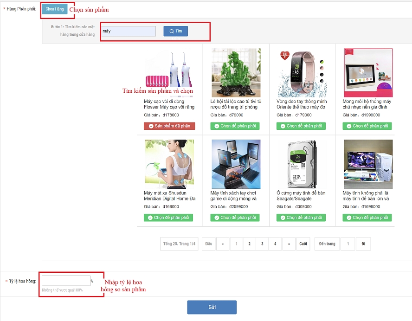Submit the form with 'Gửi' button
Image resolution: width=412 pixels, height=321 pixels.
coord(212,307)
